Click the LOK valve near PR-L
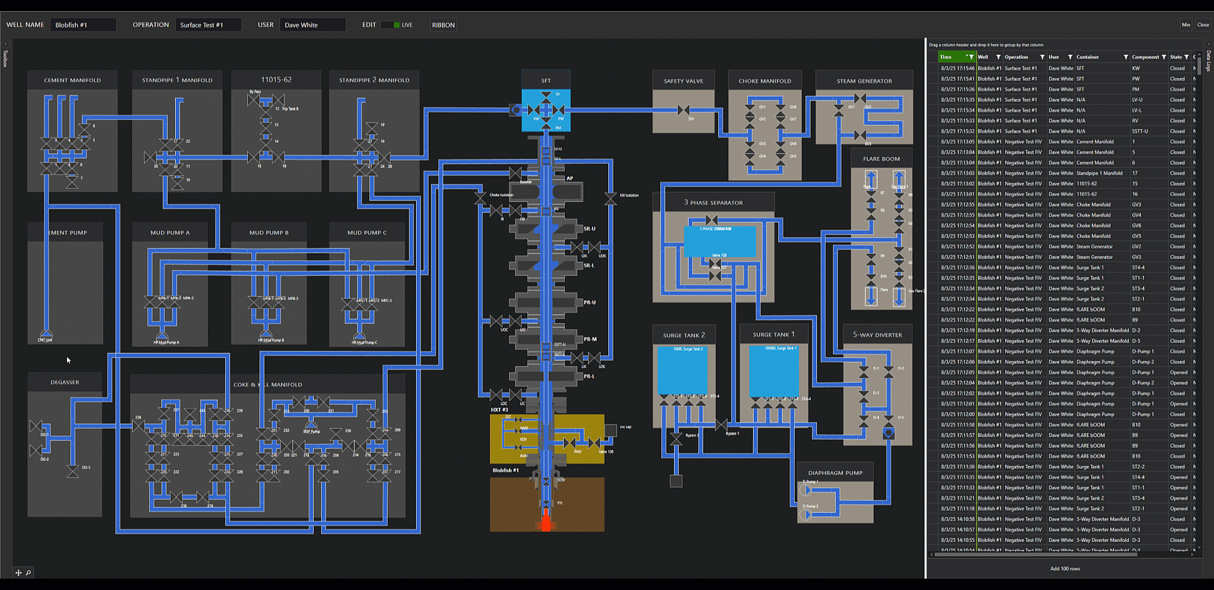 596,358
